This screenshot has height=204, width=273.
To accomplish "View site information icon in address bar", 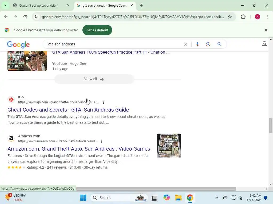I will [x=37, y=17].
